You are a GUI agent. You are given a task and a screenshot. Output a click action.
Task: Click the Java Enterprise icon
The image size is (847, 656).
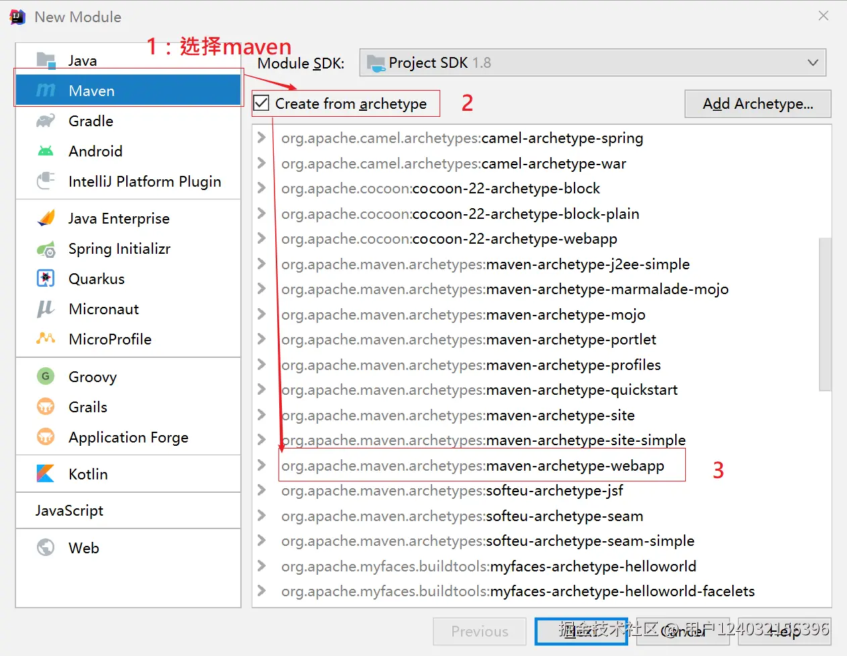[46, 218]
